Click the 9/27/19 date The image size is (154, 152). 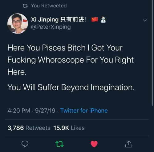pyautogui.click(x=45, y=110)
